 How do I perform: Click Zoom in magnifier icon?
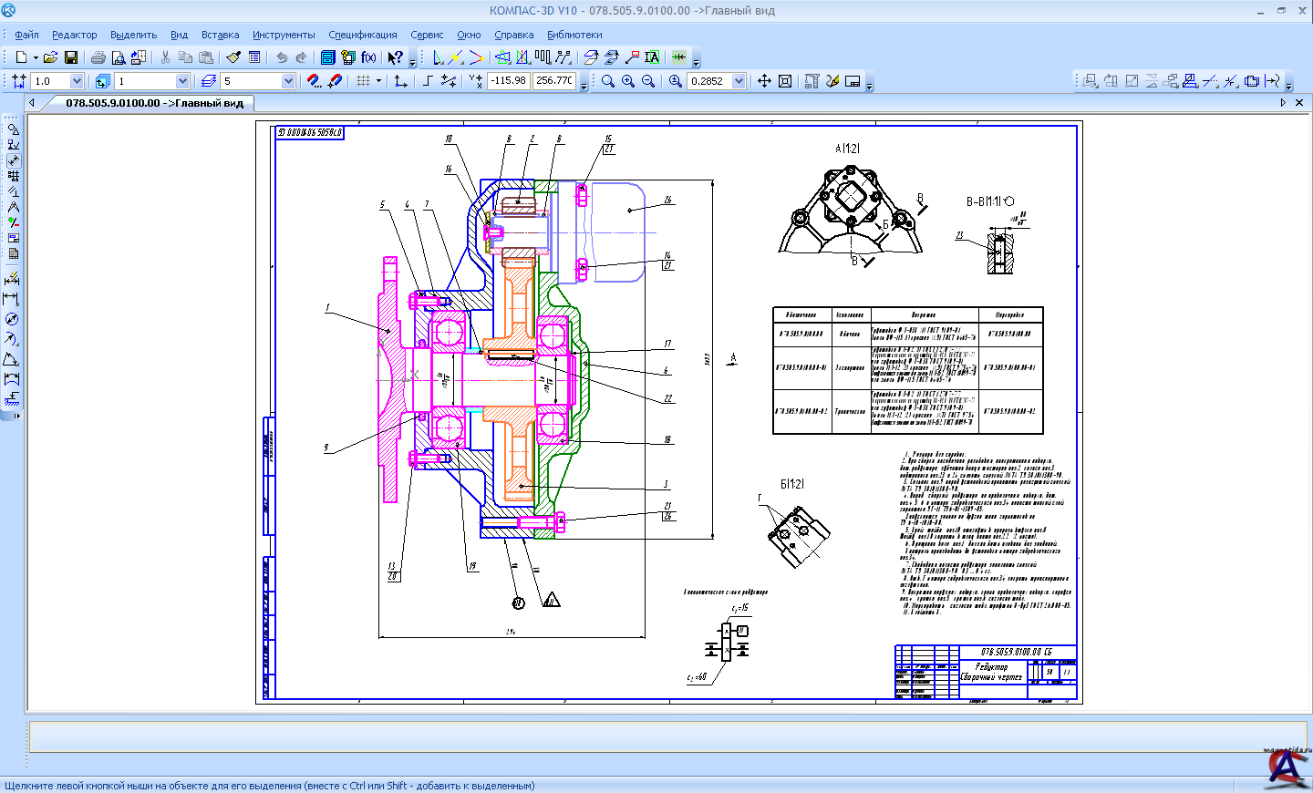click(628, 81)
